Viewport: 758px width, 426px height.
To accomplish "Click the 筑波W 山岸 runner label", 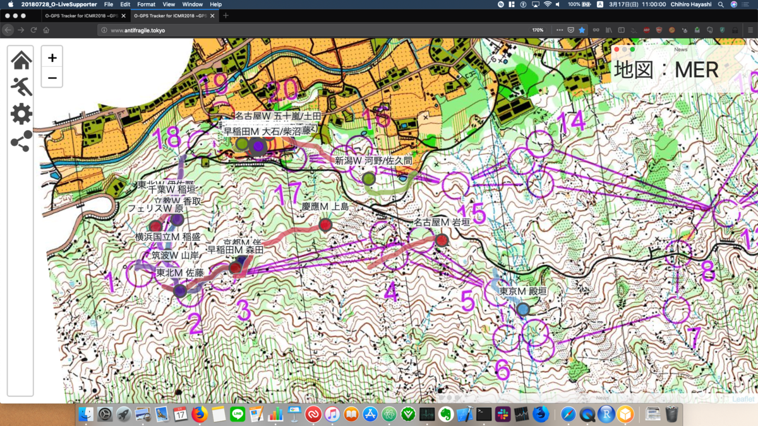I will (x=175, y=256).
